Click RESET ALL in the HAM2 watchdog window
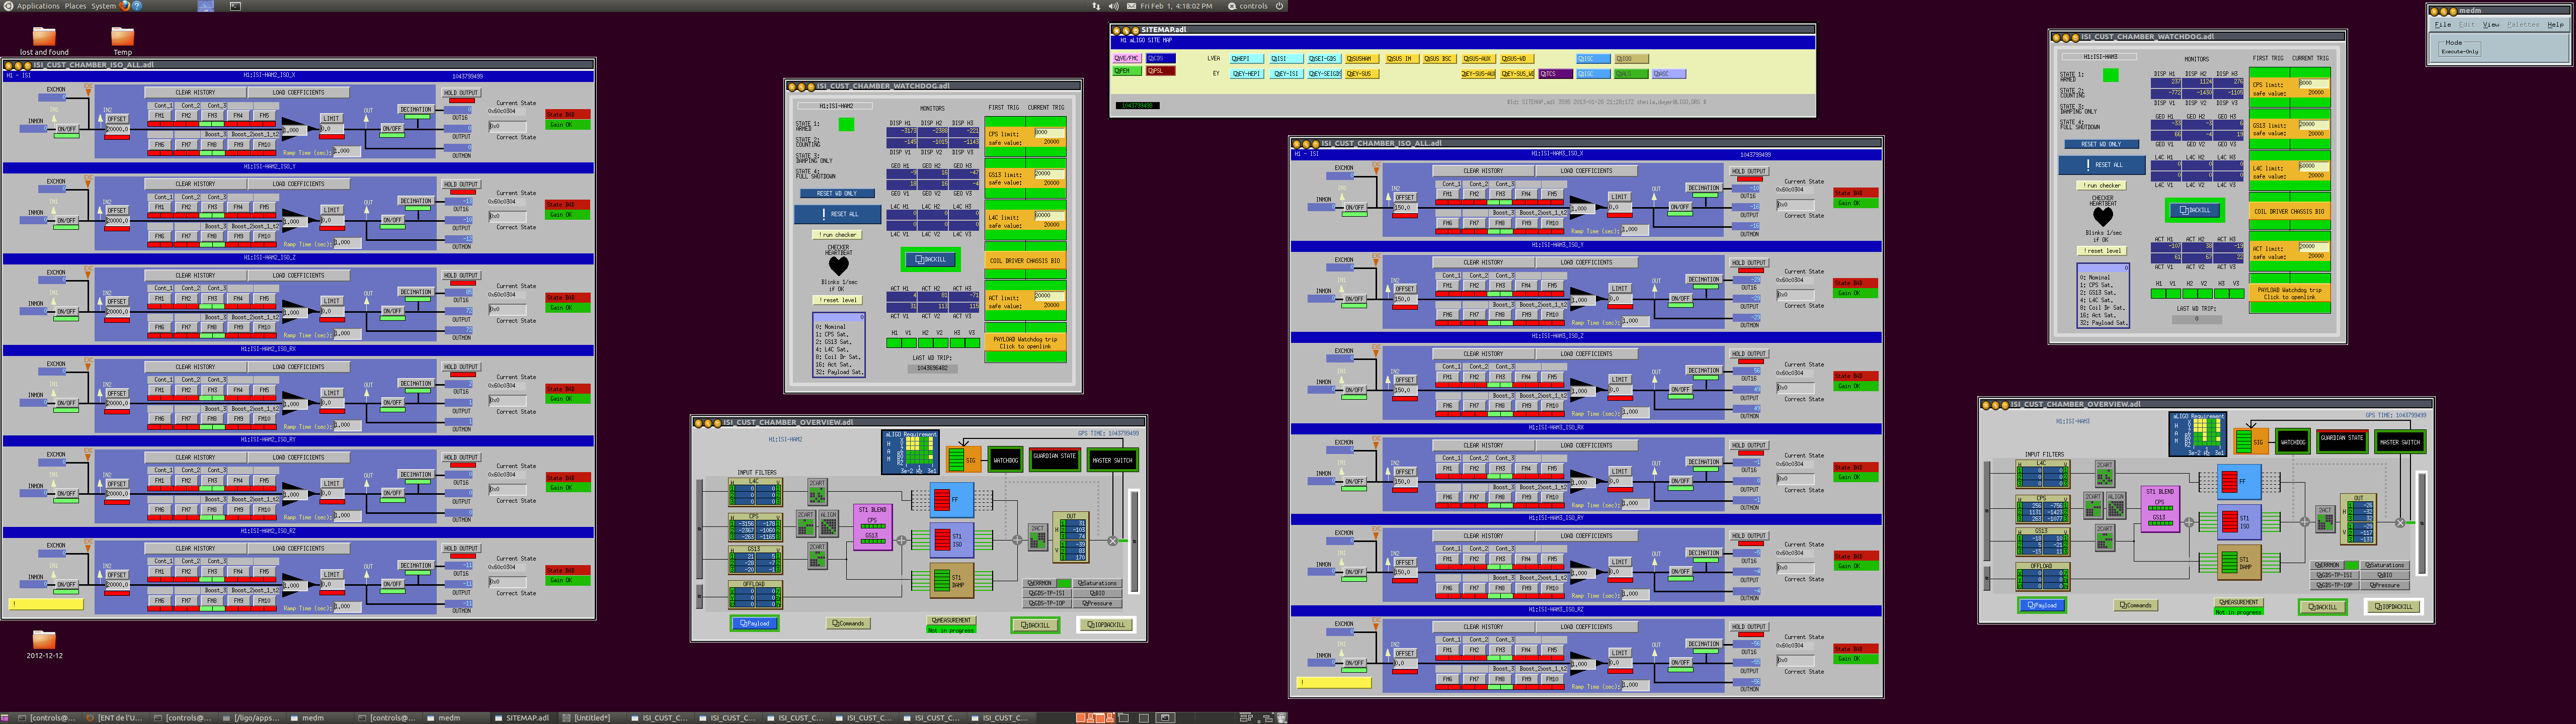The width and height of the screenshot is (2576, 724). pyautogui.click(x=838, y=214)
